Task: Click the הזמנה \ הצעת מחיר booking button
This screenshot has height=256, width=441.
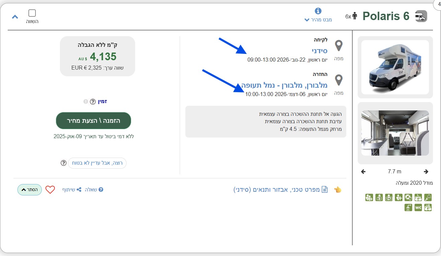Action: 93,120
